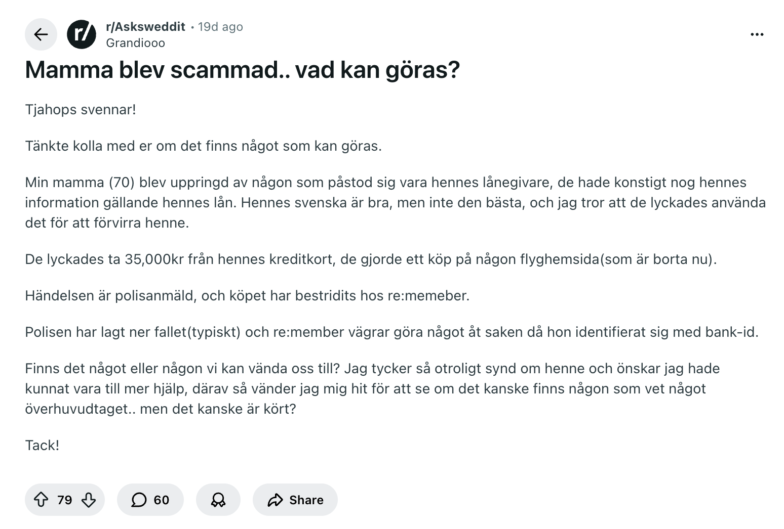This screenshot has height=529, width=784.
Task: Open the comments speech bubble icon
Action: (139, 500)
